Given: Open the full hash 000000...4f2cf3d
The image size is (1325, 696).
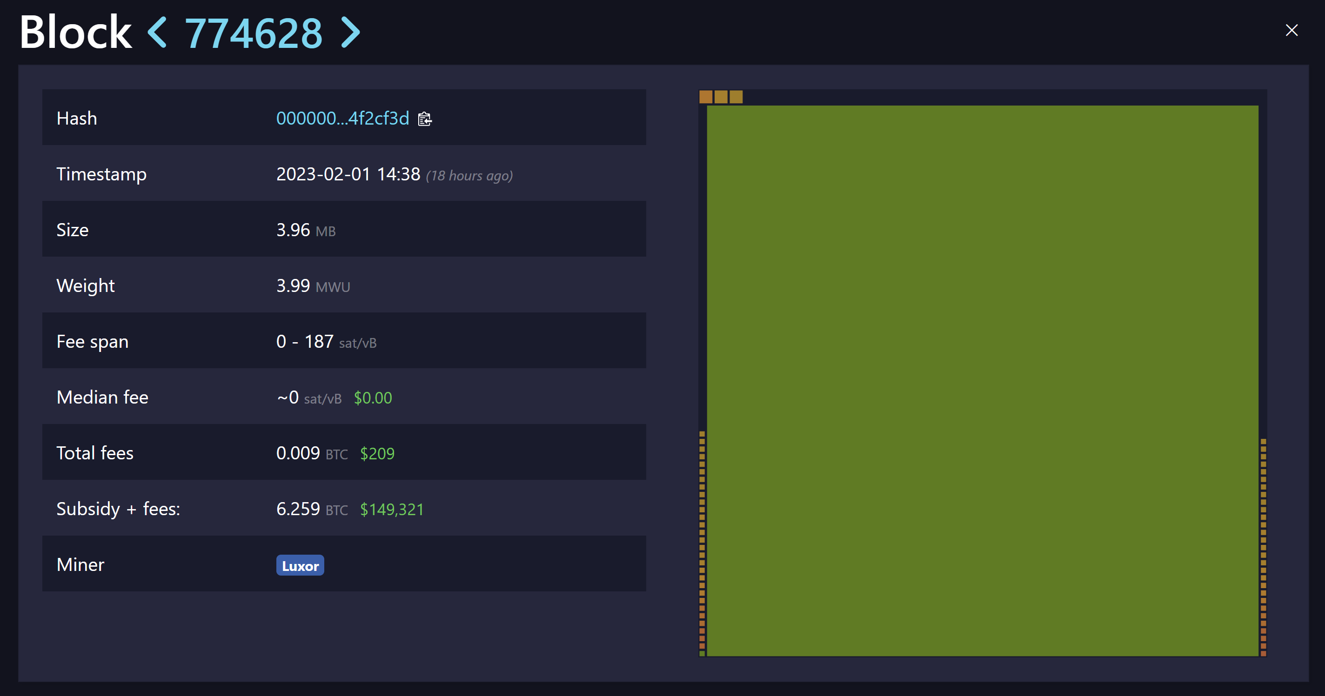Looking at the screenshot, I should pyautogui.click(x=342, y=118).
